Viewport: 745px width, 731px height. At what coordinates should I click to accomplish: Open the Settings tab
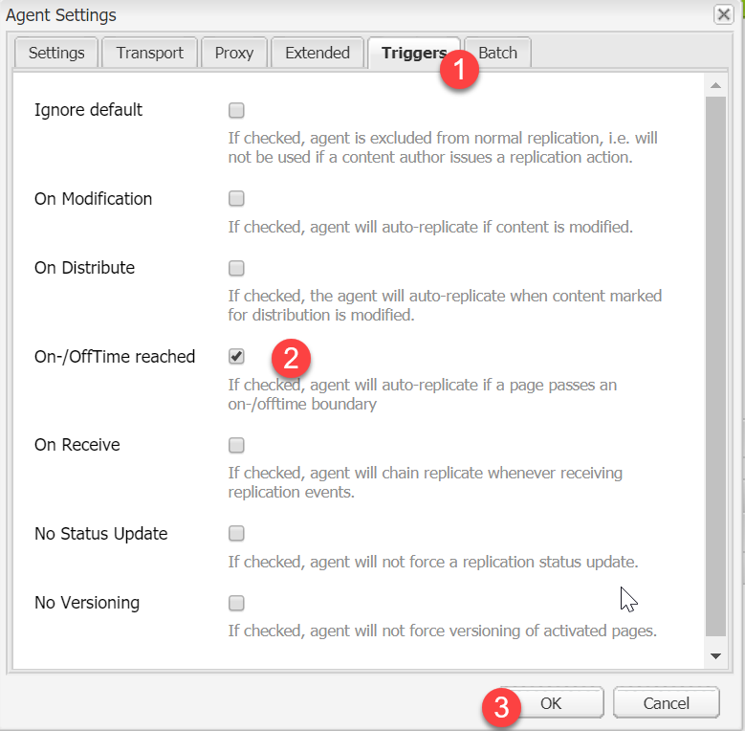[56, 54]
